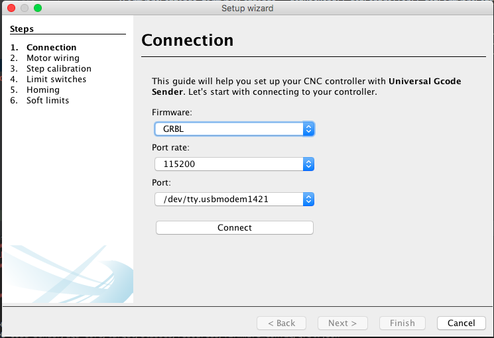This screenshot has width=494, height=338.
Task: Open the Firmware dropdown showing GRBL
Action: pos(234,129)
